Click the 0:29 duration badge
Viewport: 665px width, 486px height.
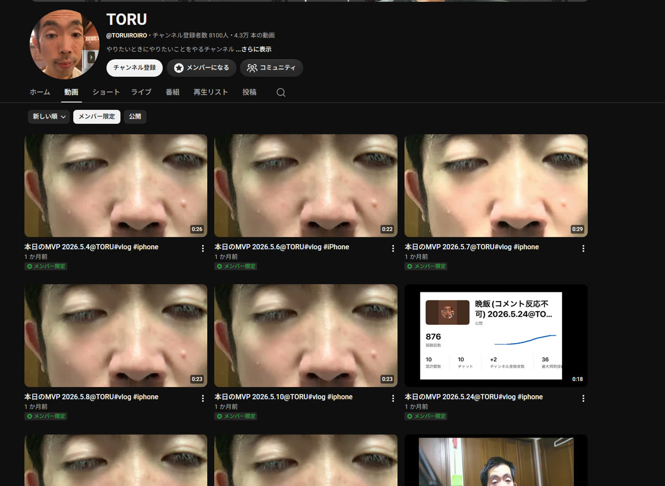click(577, 229)
